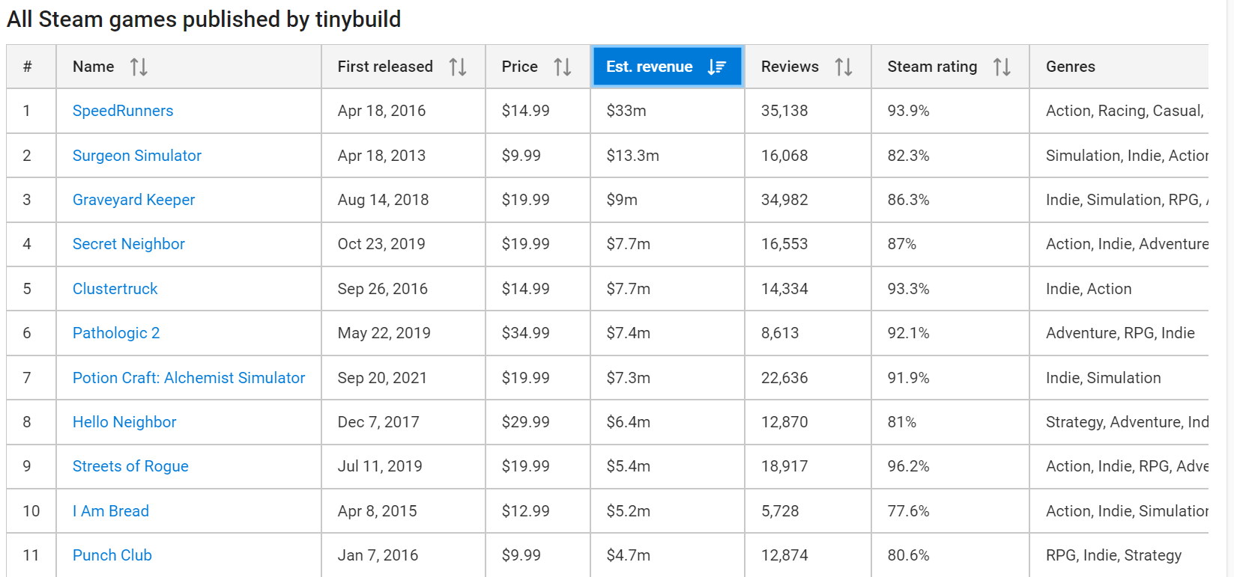Sort table by Name column arrows icon
Viewport: 1234px width, 577px height.
point(139,67)
